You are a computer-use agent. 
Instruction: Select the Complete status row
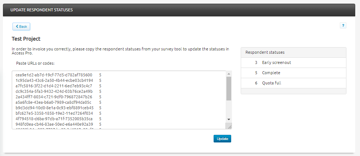293,73
